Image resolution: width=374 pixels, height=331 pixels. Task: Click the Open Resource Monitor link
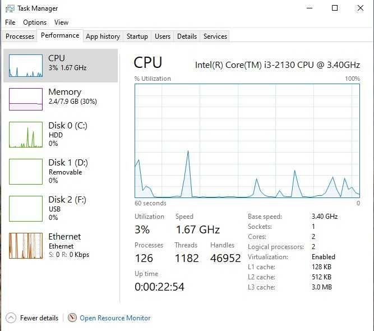tap(115, 318)
